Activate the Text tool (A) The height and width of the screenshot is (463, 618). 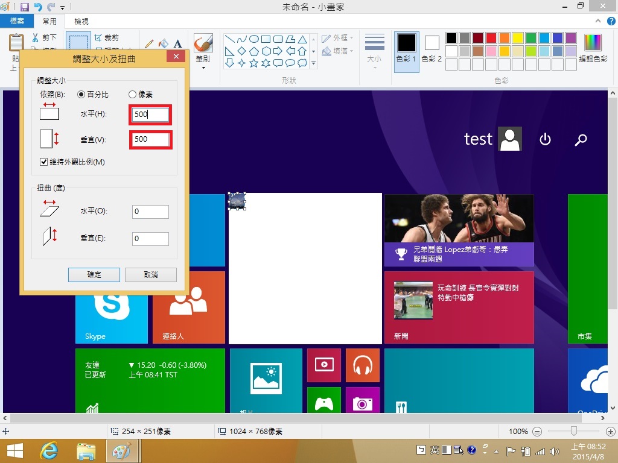178,43
